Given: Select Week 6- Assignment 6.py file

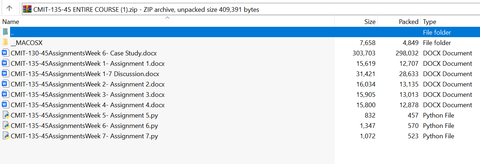Looking at the screenshot, I should (84, 126).
